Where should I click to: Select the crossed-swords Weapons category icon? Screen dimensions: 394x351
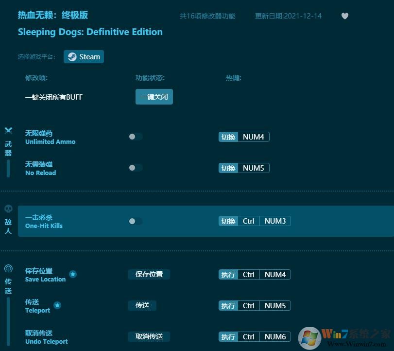tap(8, 130)
